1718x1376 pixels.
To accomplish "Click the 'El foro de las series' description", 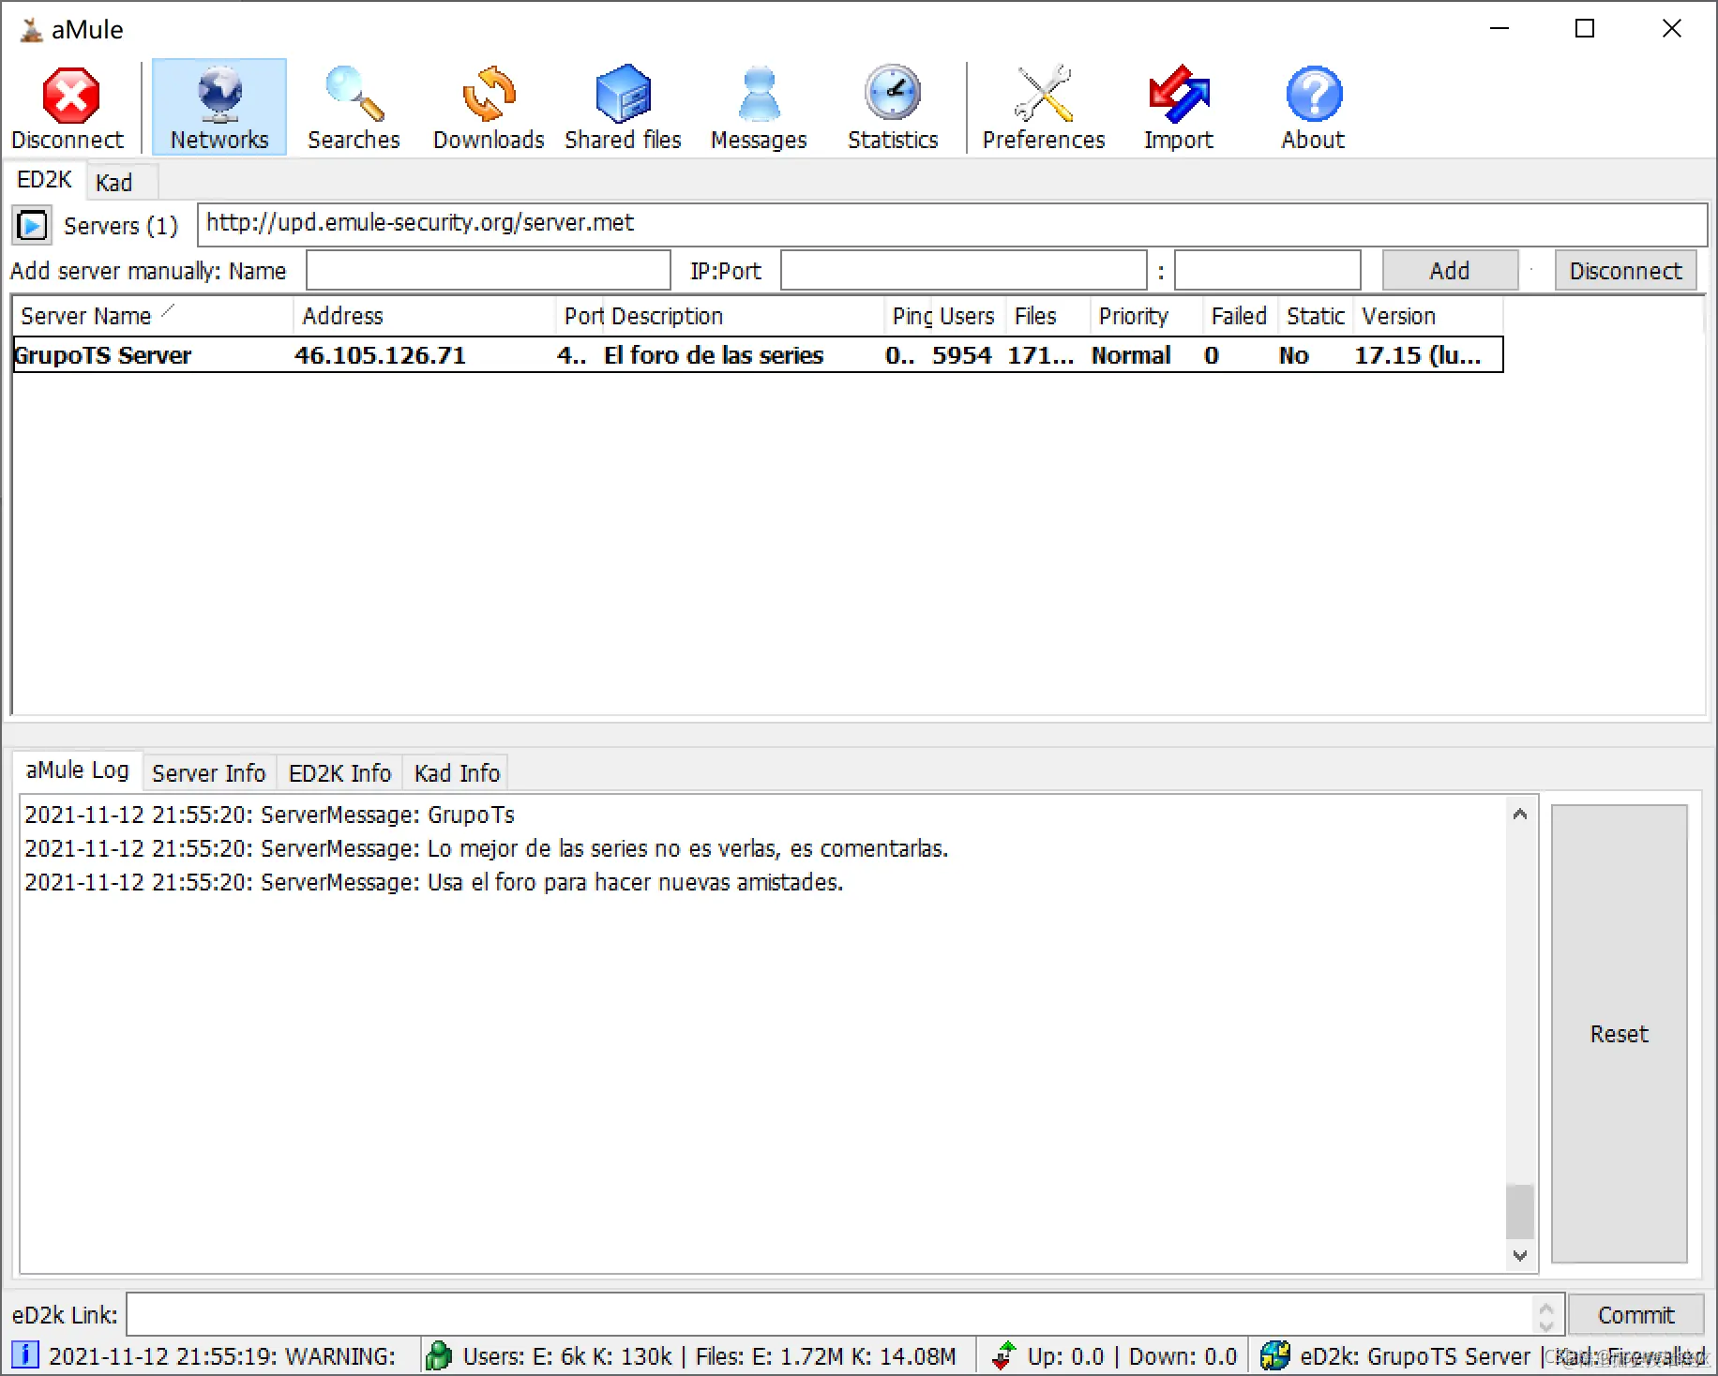I will coord(714,355).
